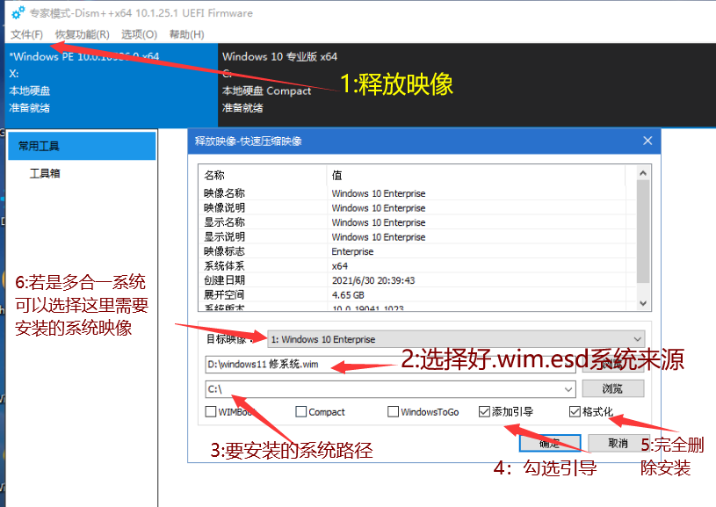716x507 pixels.
Task: Click 浏览 beside the C:\ path
Action: pyautogui.click(x=613, y=388)
